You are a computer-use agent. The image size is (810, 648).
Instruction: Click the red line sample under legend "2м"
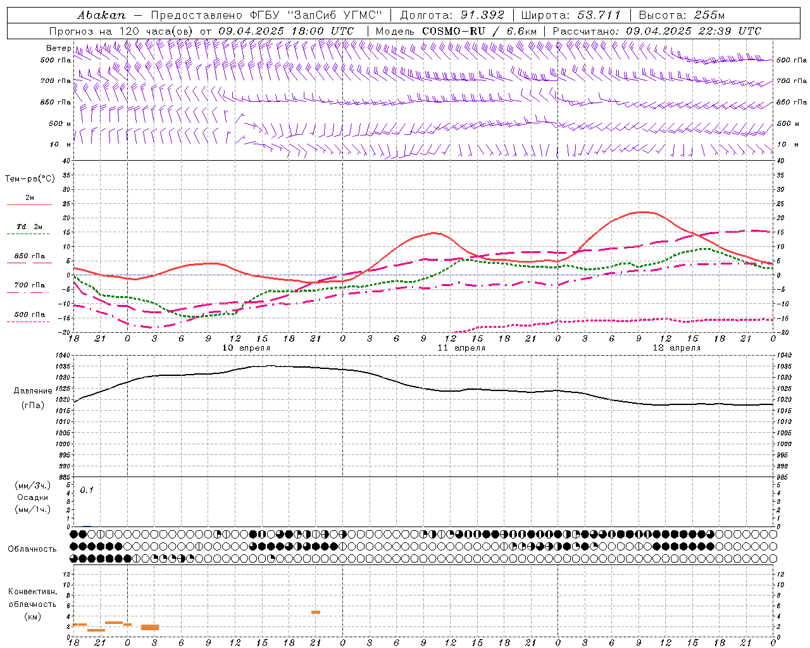29,205
